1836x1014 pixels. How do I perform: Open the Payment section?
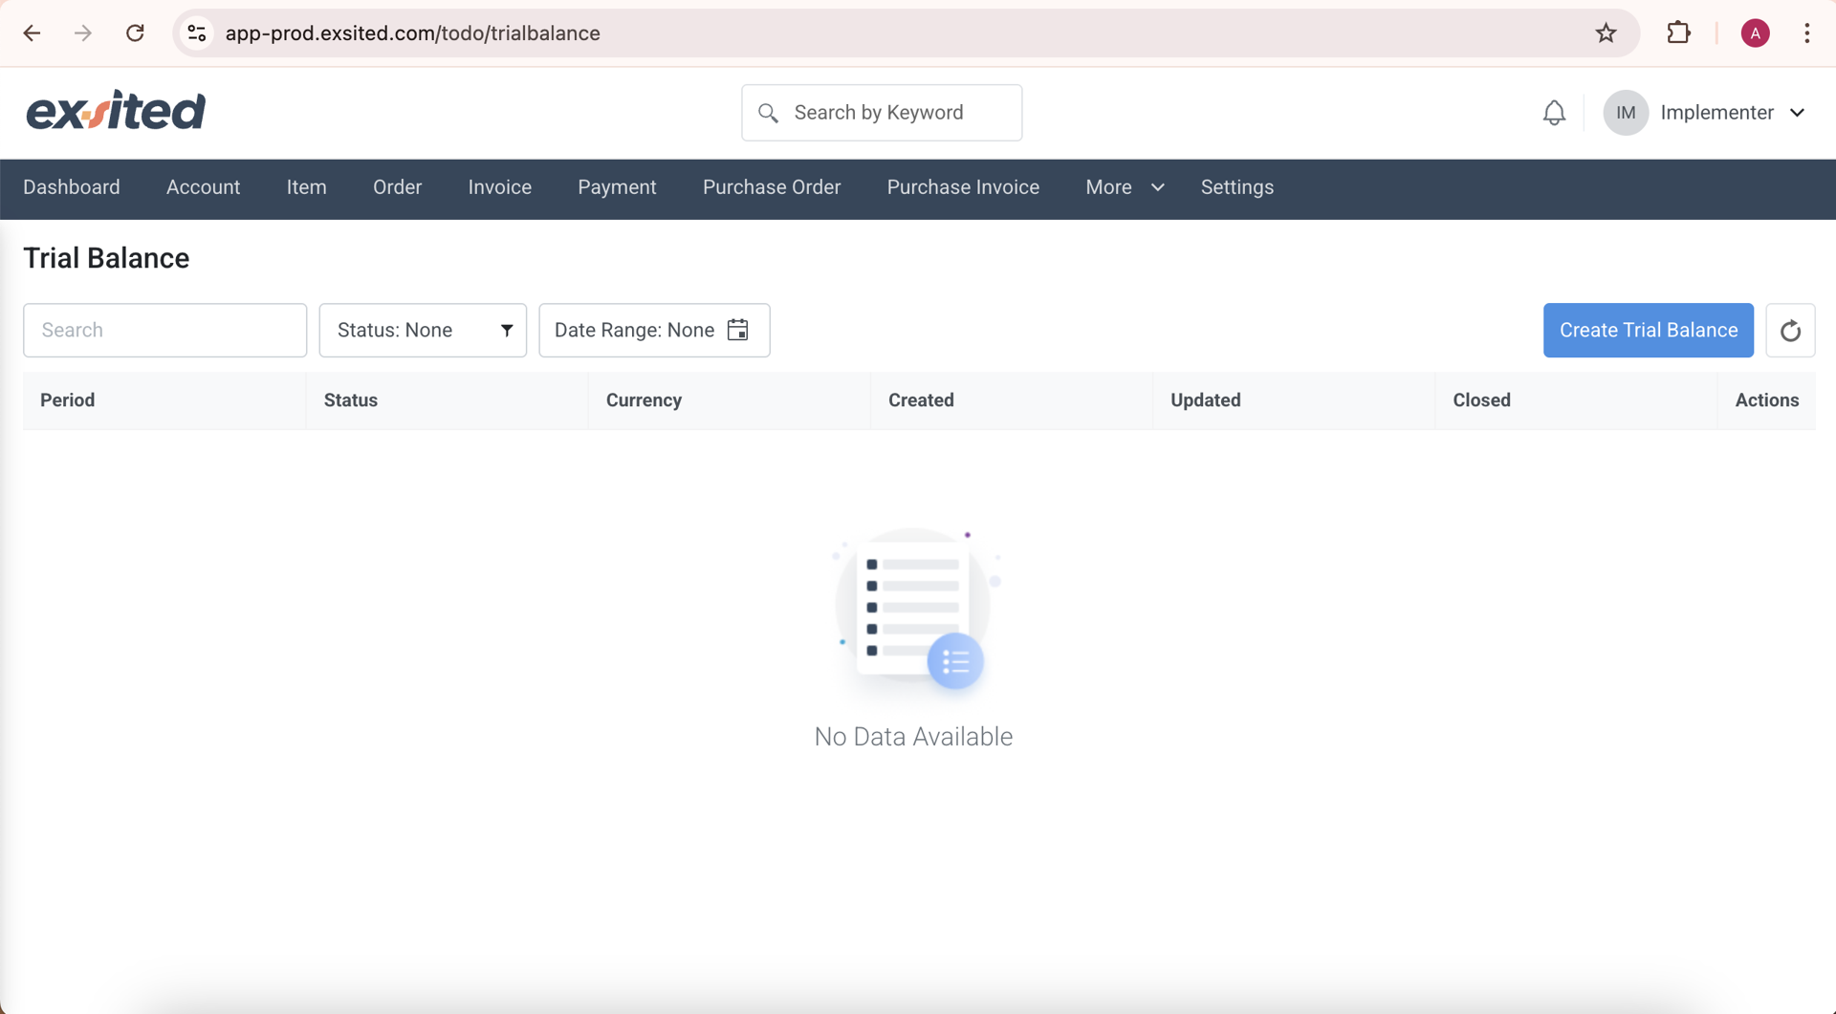coord(617,187)
